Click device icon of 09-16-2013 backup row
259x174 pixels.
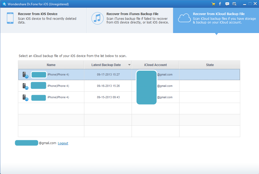[25, 86]
